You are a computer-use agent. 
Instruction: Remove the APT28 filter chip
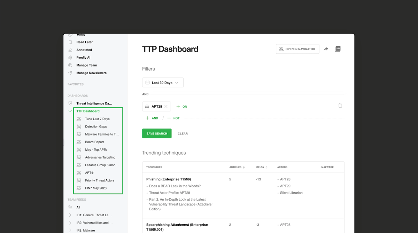(167, 106)
